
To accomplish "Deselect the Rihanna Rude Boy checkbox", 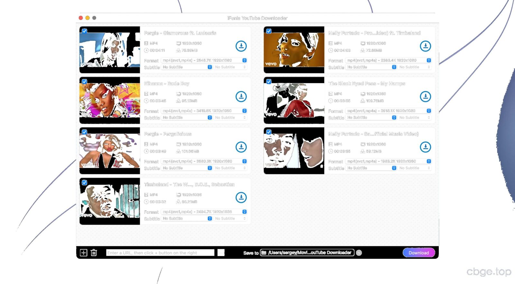I will coord(84,82).
